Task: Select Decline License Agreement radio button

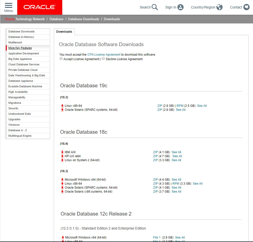Action: (103, 58)
